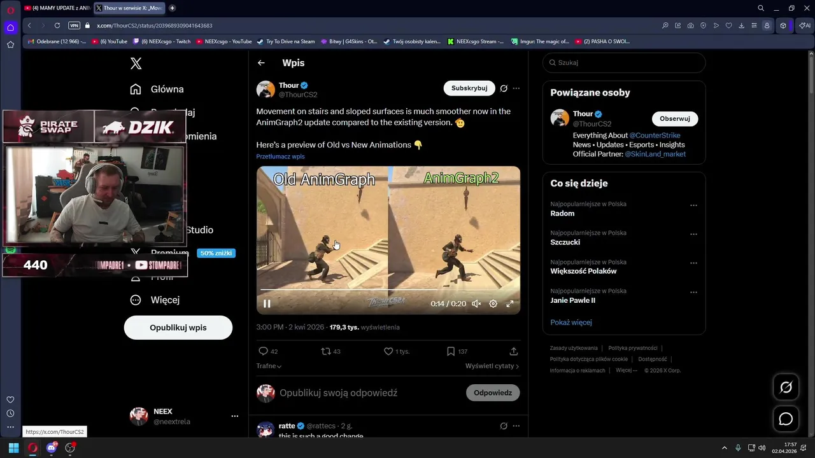Image resolution: width=815 pixels, height=458 pixels.
Task: Open Wyświetl cytaty link
Action: 492,366
